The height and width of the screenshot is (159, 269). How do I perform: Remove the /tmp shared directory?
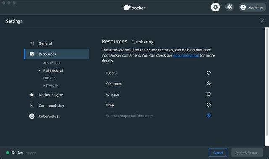pyautogui.click(x=208, y=105)
